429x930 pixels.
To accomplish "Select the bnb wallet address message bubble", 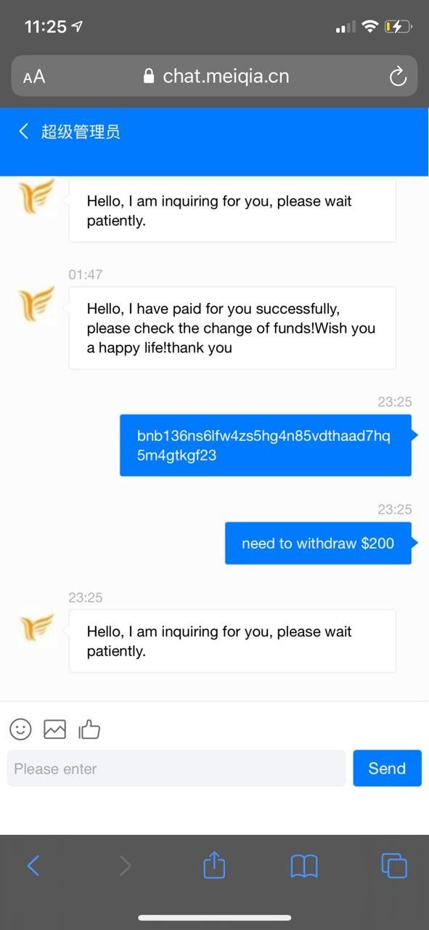I will [x=266, y=445].
